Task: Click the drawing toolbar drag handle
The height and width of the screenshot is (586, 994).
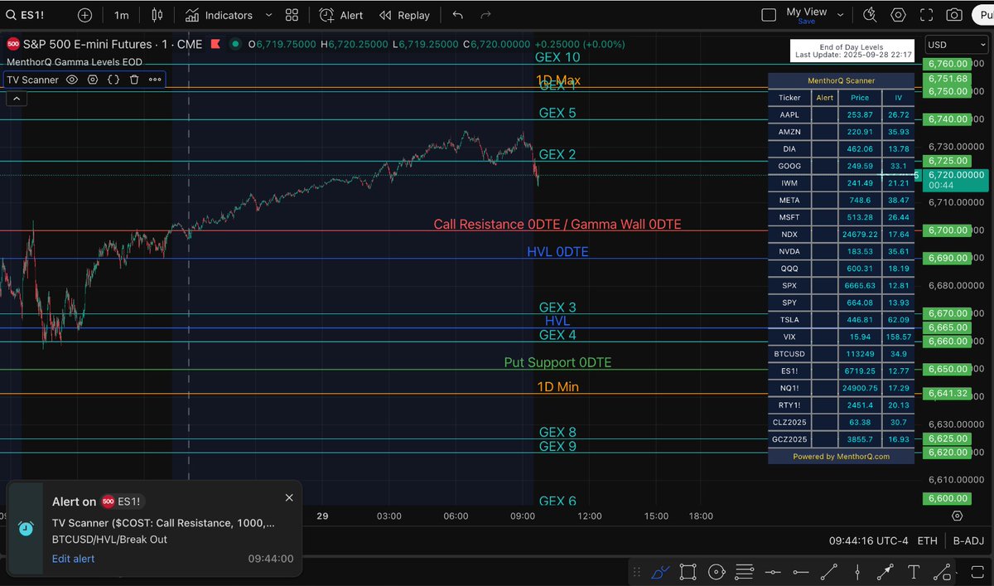Action: point(635,572)
